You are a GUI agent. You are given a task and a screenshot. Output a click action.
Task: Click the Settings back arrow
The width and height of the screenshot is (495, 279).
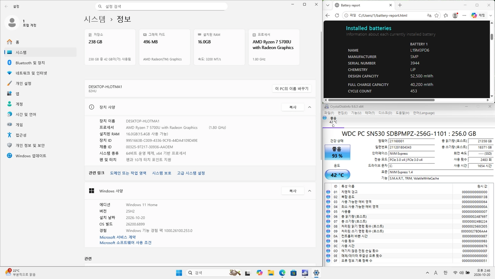tap(6, 6)
